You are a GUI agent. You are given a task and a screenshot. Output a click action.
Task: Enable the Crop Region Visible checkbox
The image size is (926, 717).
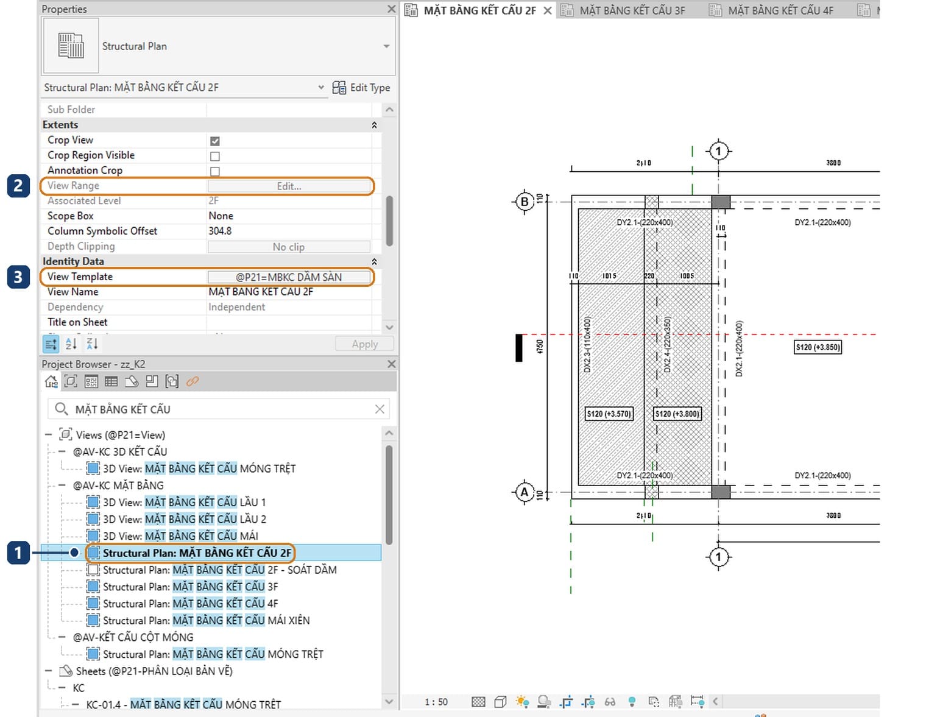[x=215, y=156]
